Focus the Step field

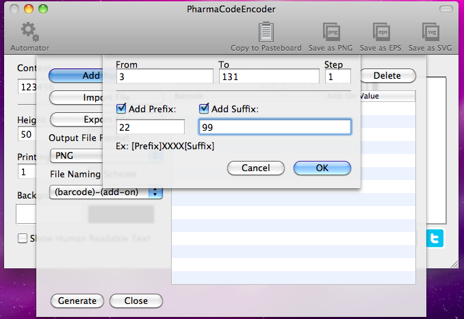(338, 77)
